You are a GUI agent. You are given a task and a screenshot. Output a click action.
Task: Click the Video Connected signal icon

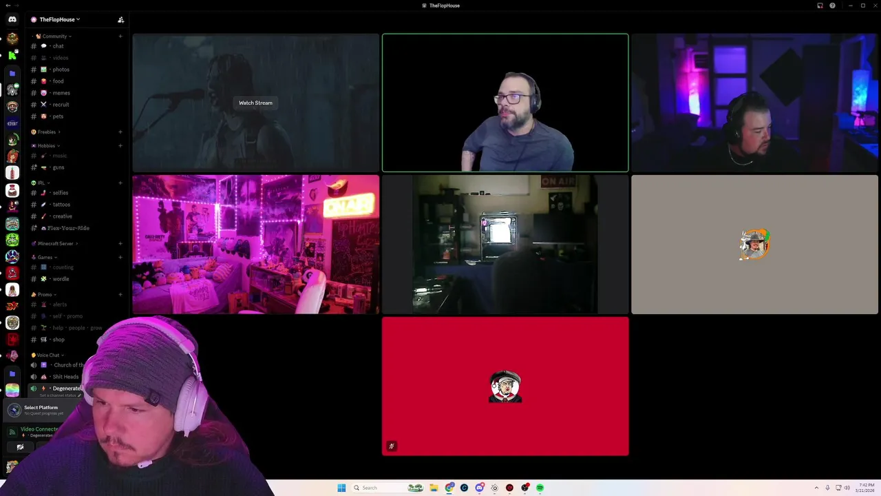click(x=12, y=432)
